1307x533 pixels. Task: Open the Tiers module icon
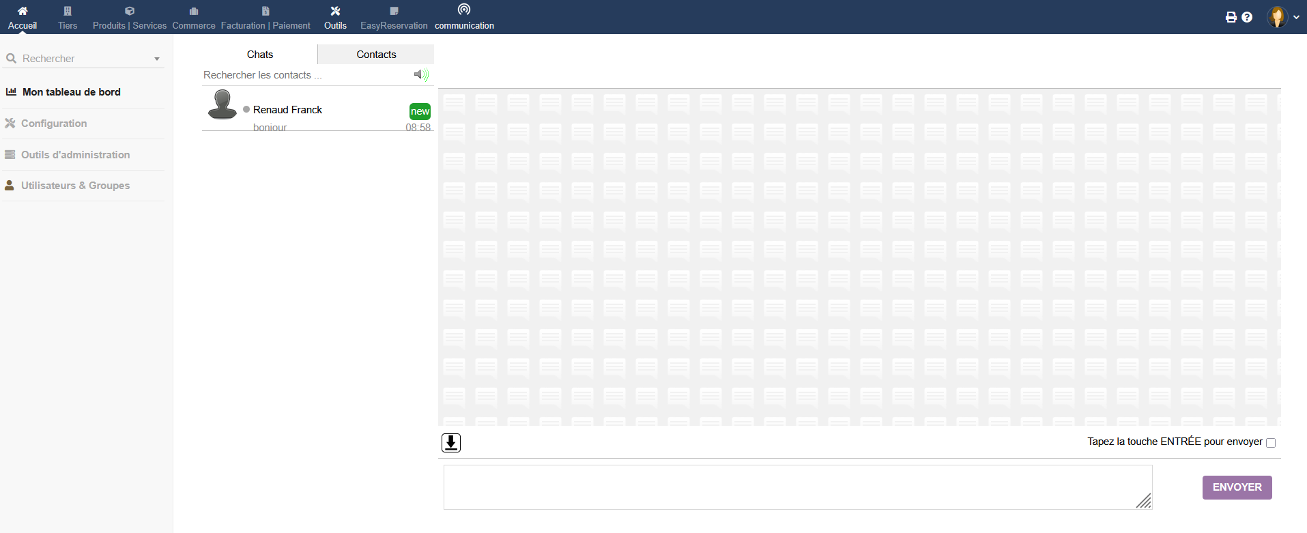point(68,11)
